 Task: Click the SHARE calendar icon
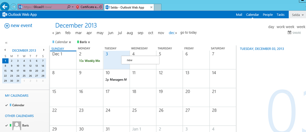pos(289,33)
